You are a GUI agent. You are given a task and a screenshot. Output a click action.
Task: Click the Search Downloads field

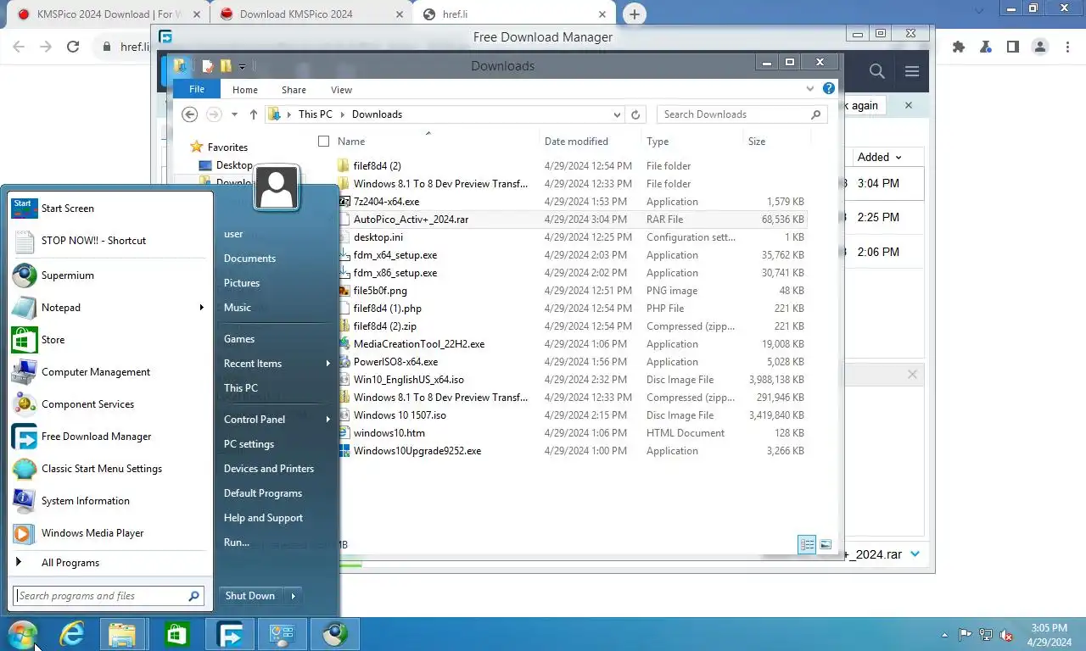(x=742, y=114)
